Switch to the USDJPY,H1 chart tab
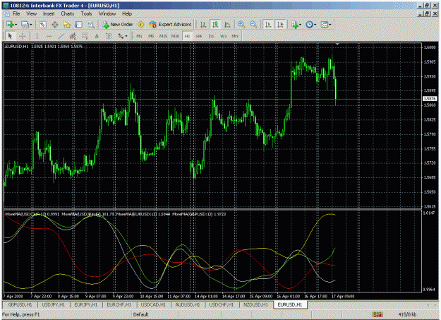Viewport: 441px width, 320px height. (53, 304)
